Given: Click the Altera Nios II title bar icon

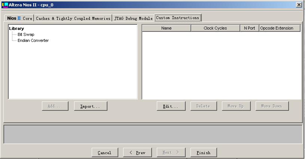Looking at the screenshot, I should (5, 4).
